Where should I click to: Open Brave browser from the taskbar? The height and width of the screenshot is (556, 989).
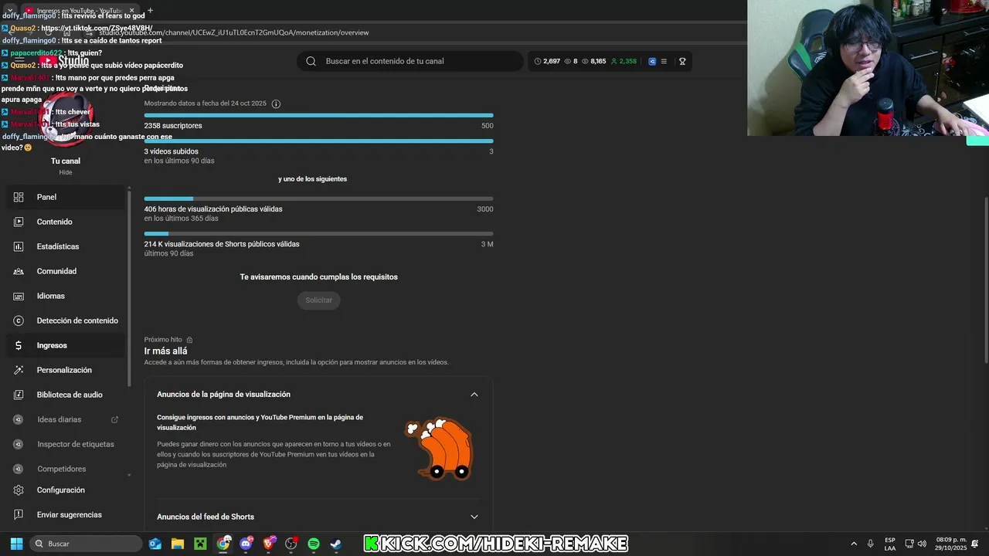pos(269,544)
